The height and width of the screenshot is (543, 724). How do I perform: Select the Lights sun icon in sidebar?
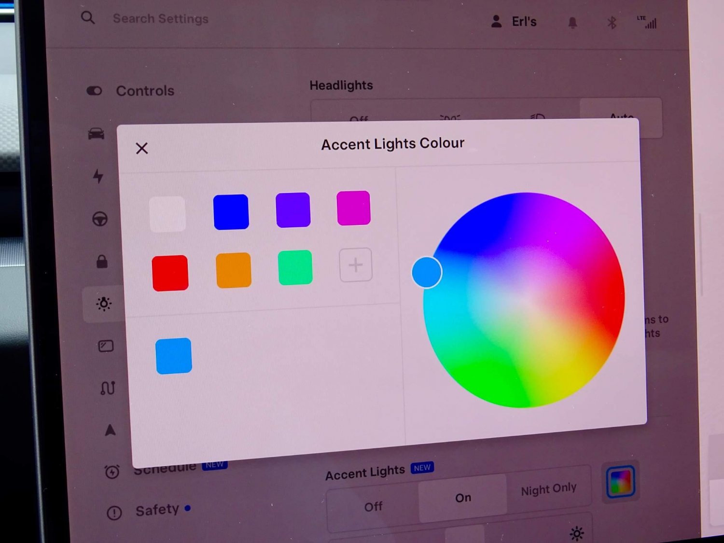tap(104, 304)
